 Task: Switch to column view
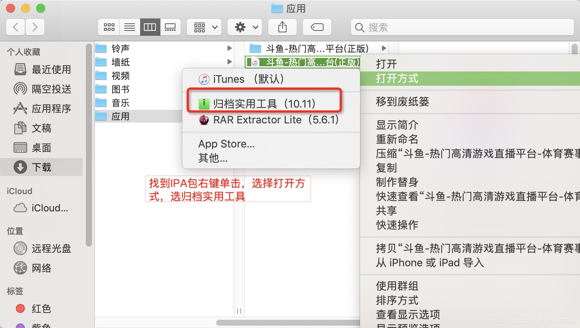[150, 27]
